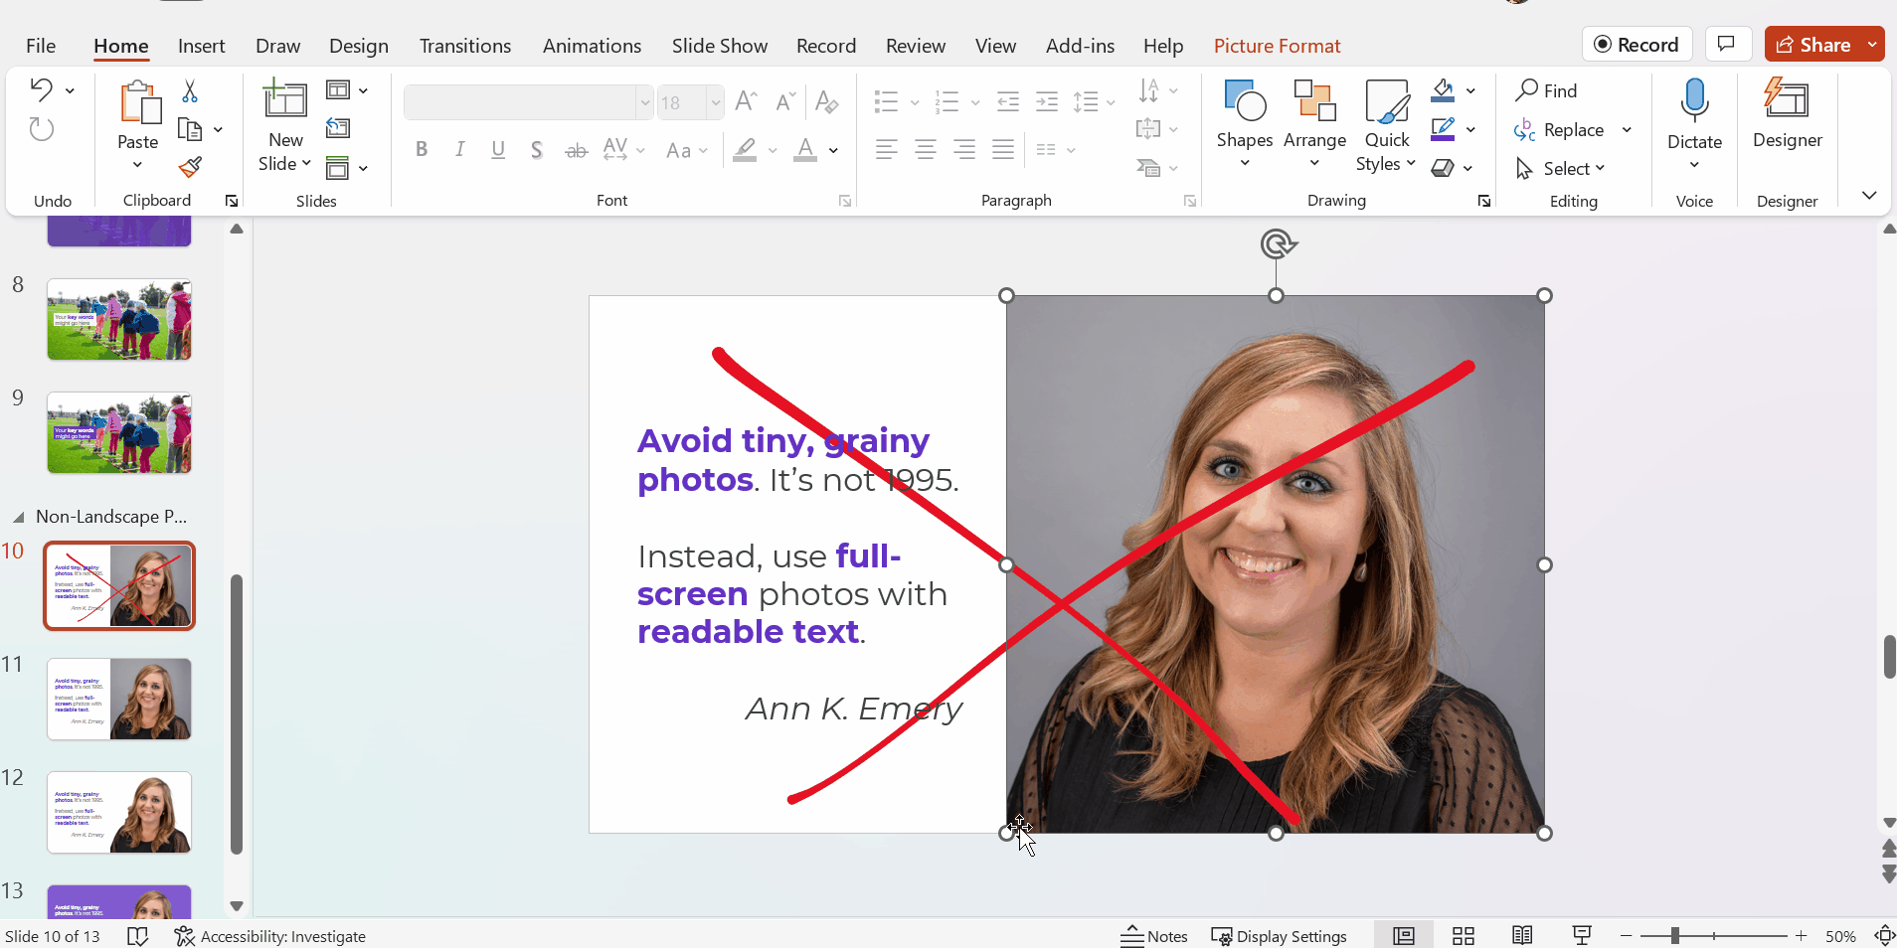Switch to the Design tab
This screenshot has width=1897, height=948.
359,46
